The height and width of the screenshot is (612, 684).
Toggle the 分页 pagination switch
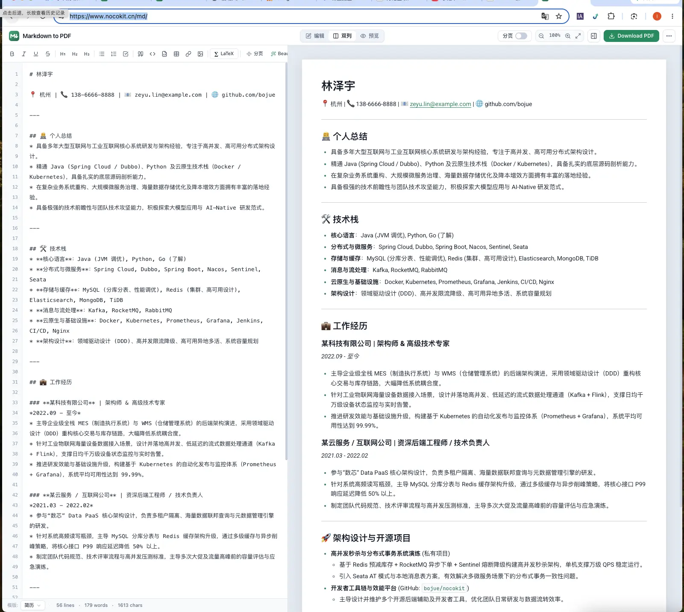tap(521, 36)
